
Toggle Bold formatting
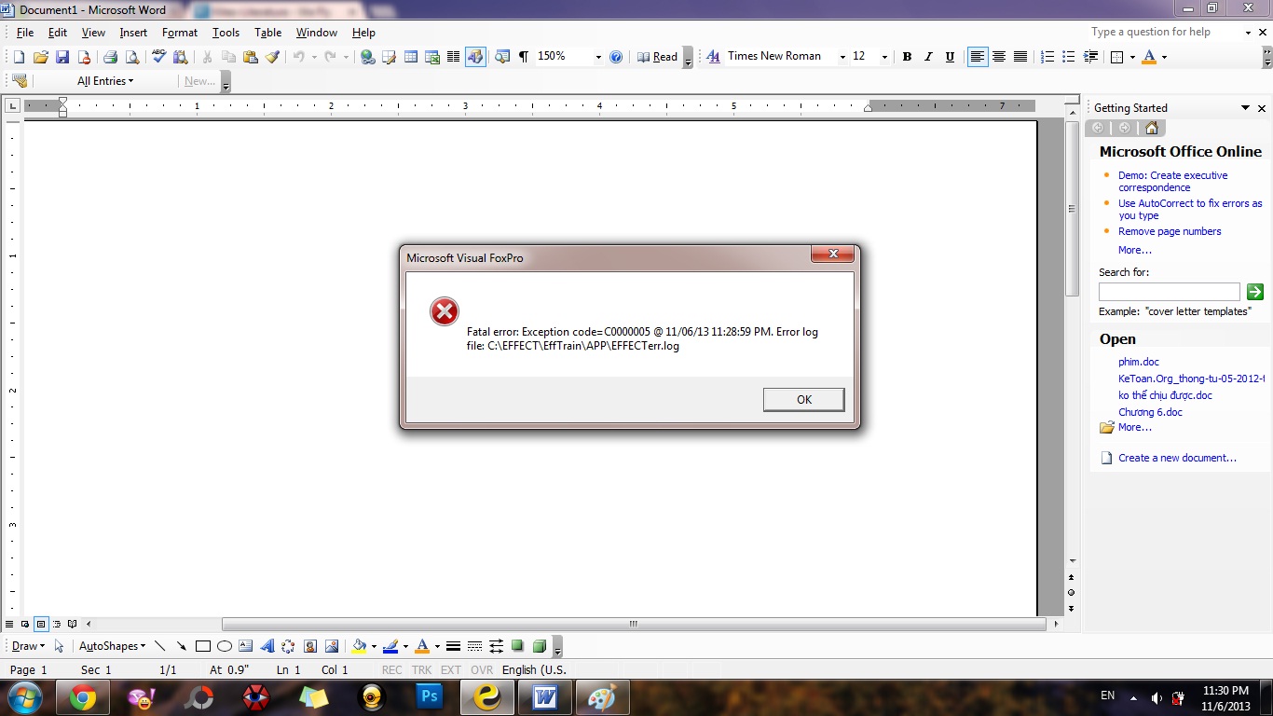(907, 57)
